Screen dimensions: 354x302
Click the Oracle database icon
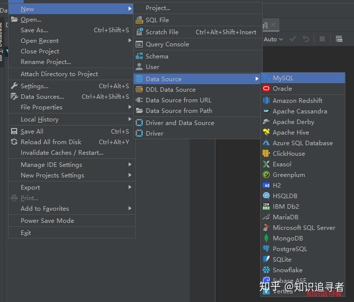pyautogui.click(x=266, y=88)
